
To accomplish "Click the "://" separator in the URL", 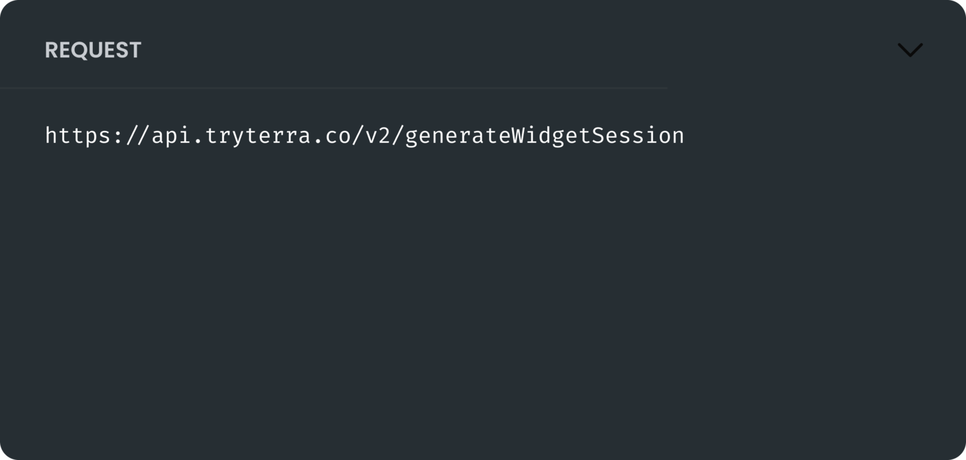I will (x=131, y=135).
